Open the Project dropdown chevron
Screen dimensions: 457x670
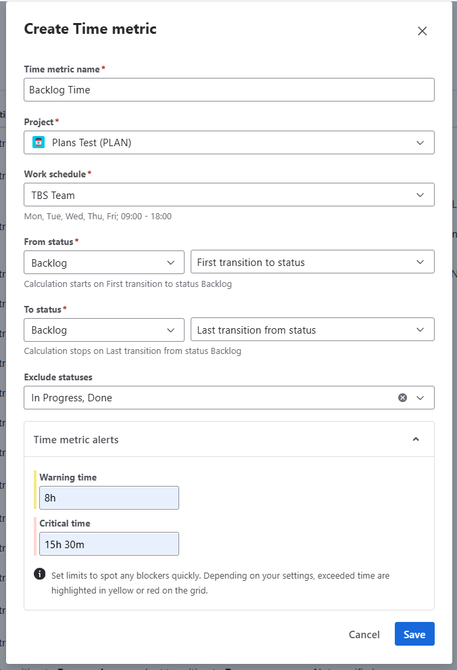tap(420, 143)
